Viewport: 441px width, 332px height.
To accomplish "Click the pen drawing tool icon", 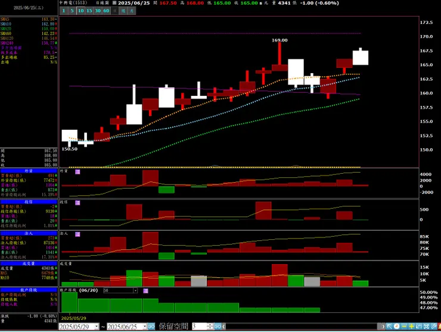I will [433, 327].
